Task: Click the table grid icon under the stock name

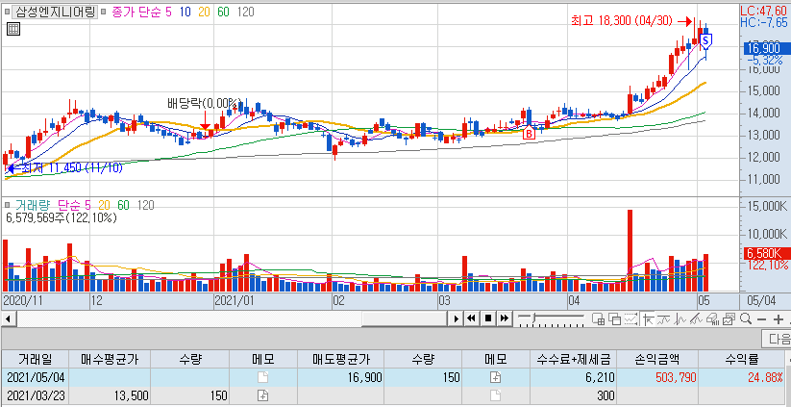Action: [13, 29]
